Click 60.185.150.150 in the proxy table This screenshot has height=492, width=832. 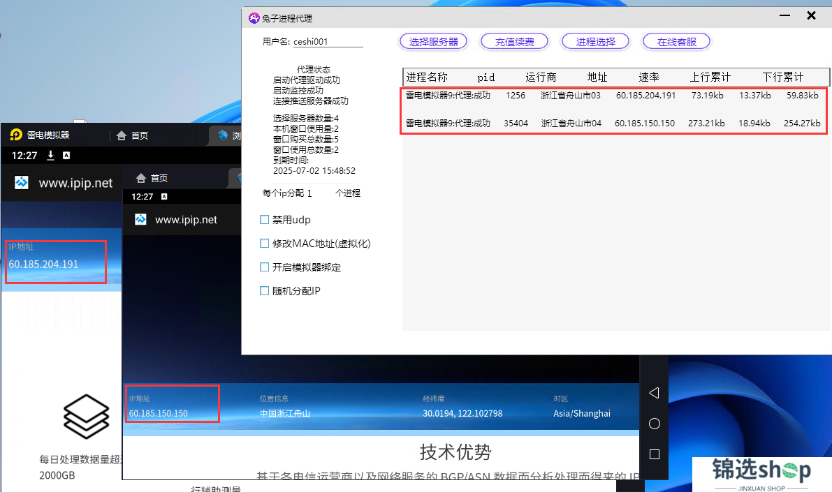645,123
